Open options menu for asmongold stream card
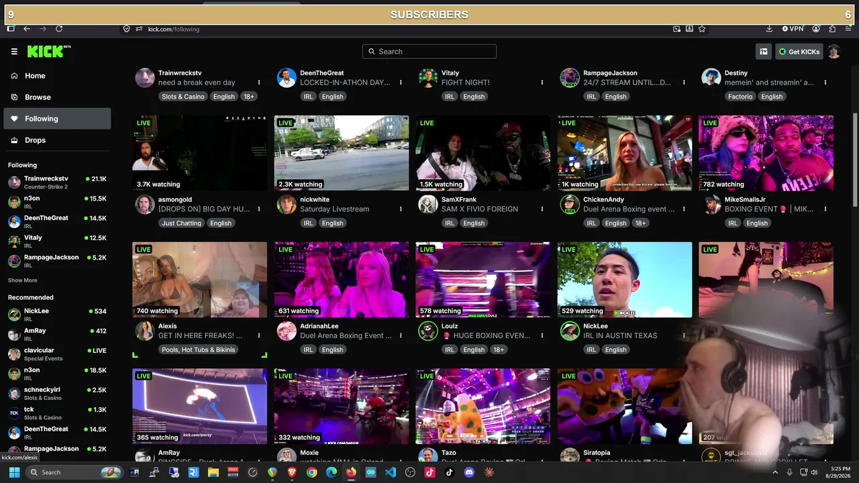The image size is (859, 483). click(259, 209)
